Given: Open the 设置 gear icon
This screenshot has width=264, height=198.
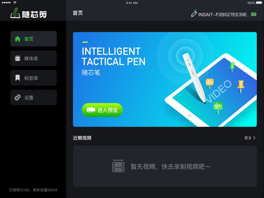Looking at the screenshot, I should coord(17,97).
